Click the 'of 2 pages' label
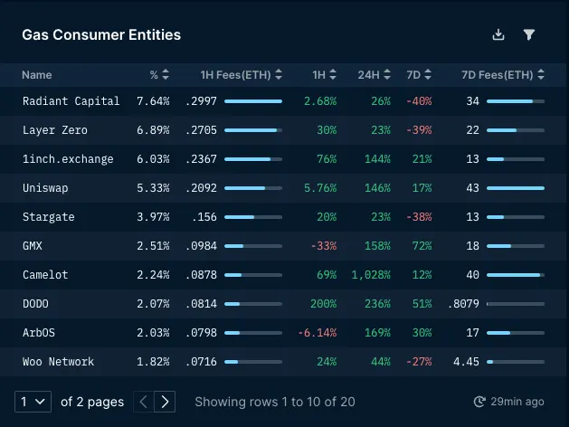 point(92,402)
